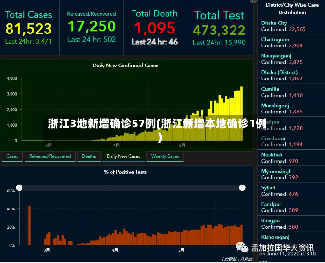Select the Narayanganj district entry

click(291, 59)
